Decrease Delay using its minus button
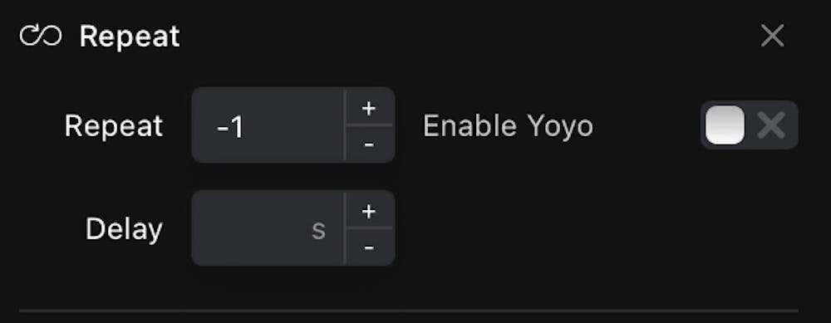The width and height of the screenshot is (831, 323). point(369,247)
